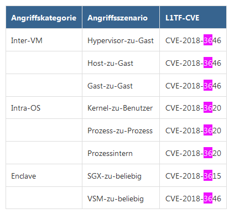Click CVE-2018-3646 in Hypervisor-zu-Gast row

[x=193, y=40]
